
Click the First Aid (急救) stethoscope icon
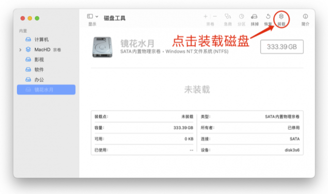point(228,16)
